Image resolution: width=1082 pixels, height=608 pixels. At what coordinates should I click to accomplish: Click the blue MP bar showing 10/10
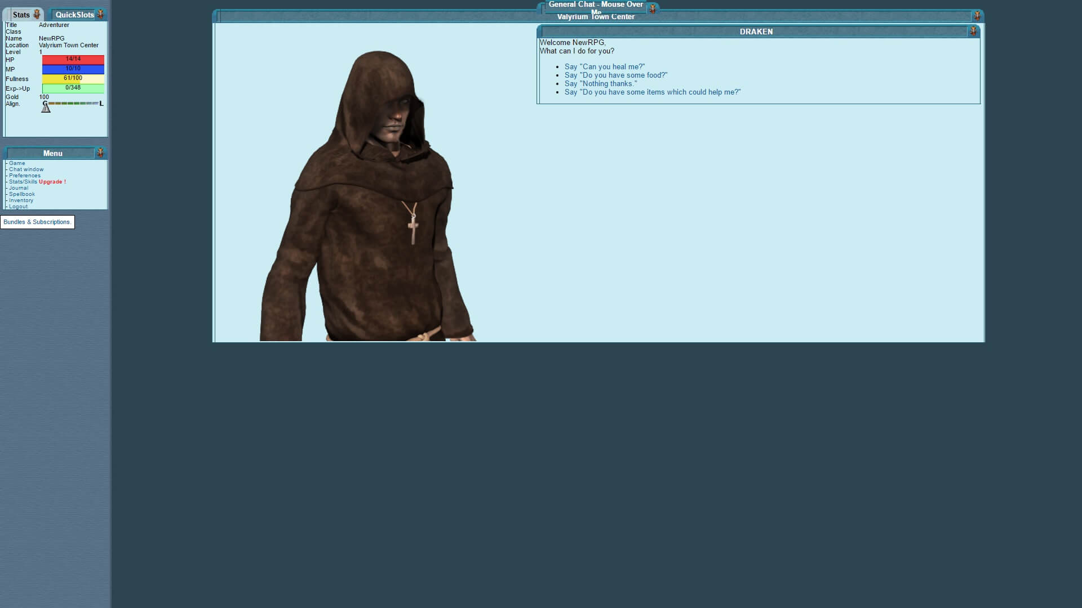(73, 69)
